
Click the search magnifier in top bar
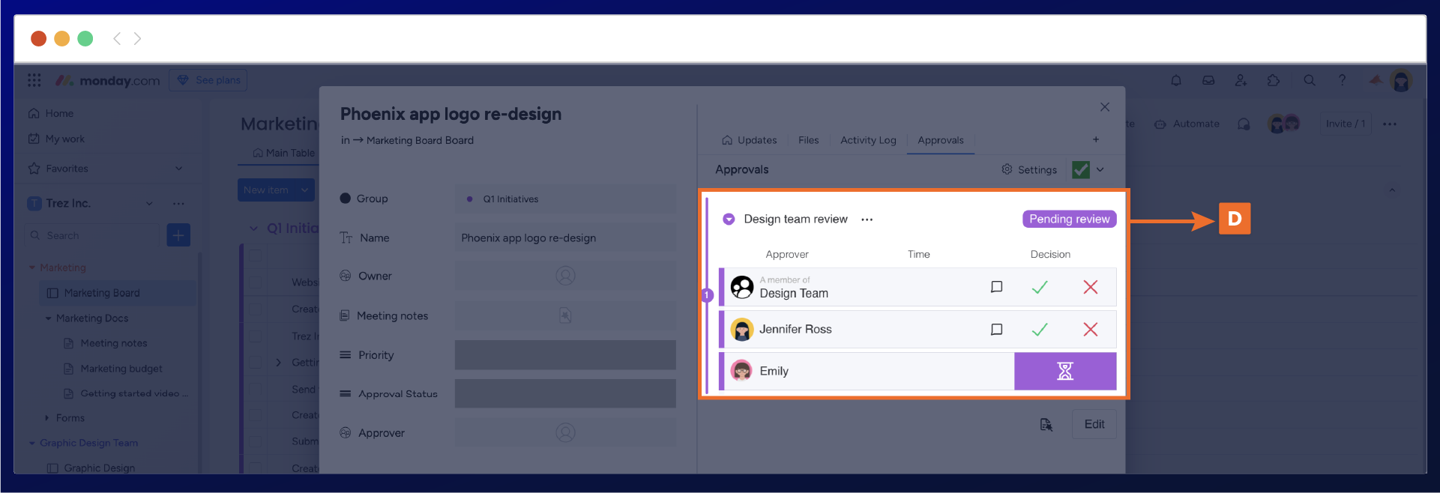1309,81
